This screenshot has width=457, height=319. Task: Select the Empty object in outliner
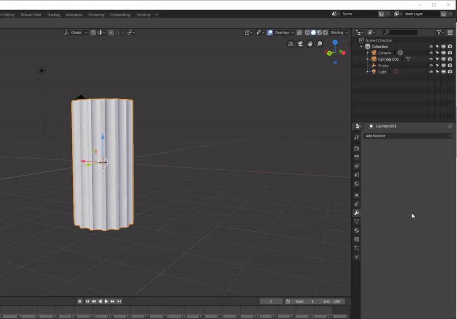tap(383, 65)
